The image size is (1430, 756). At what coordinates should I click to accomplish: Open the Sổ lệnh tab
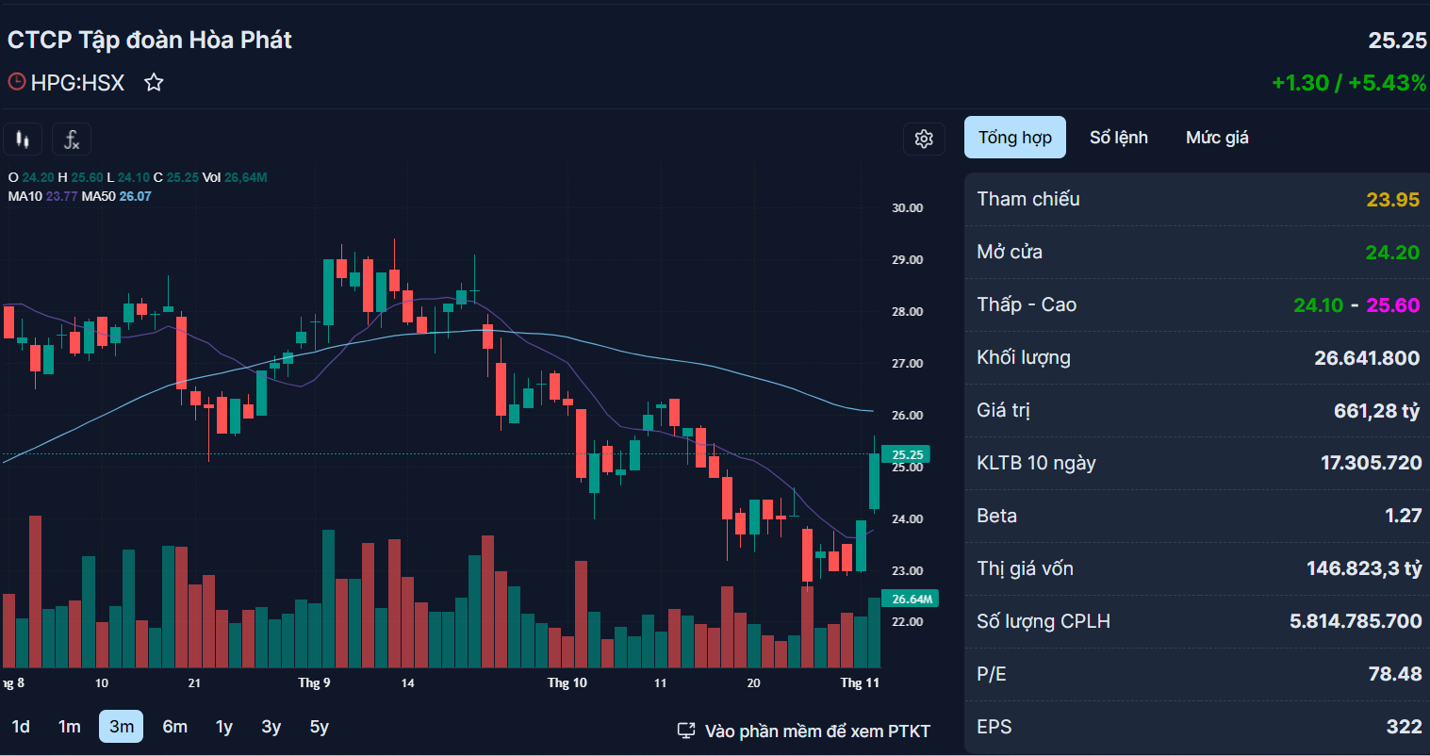pyautogui.click(x=1119, y=138)
